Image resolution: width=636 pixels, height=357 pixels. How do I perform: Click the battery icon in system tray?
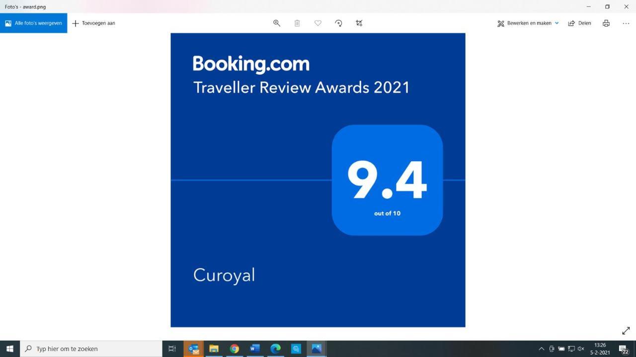[x=561, y=349]
